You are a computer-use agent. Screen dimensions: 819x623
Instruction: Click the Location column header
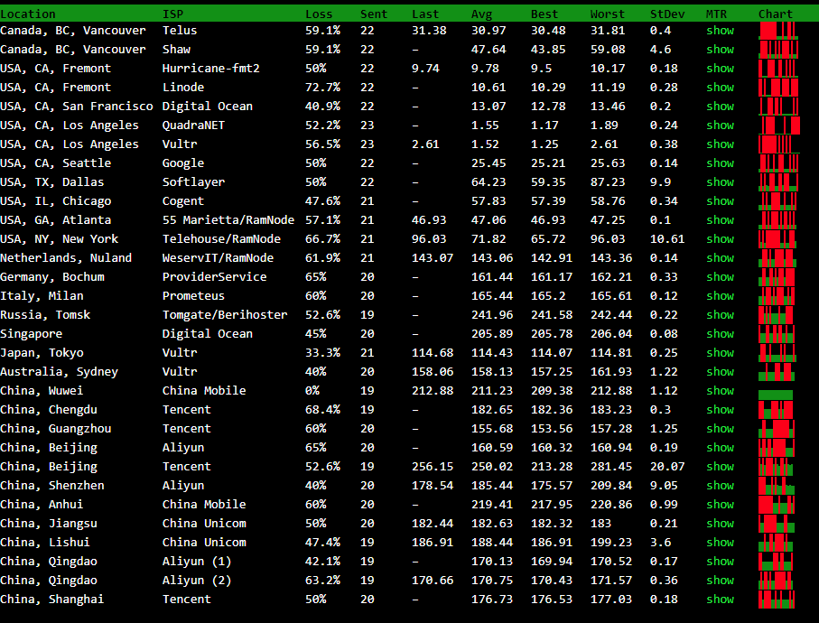pyautogui.click(x=28, y=14)
